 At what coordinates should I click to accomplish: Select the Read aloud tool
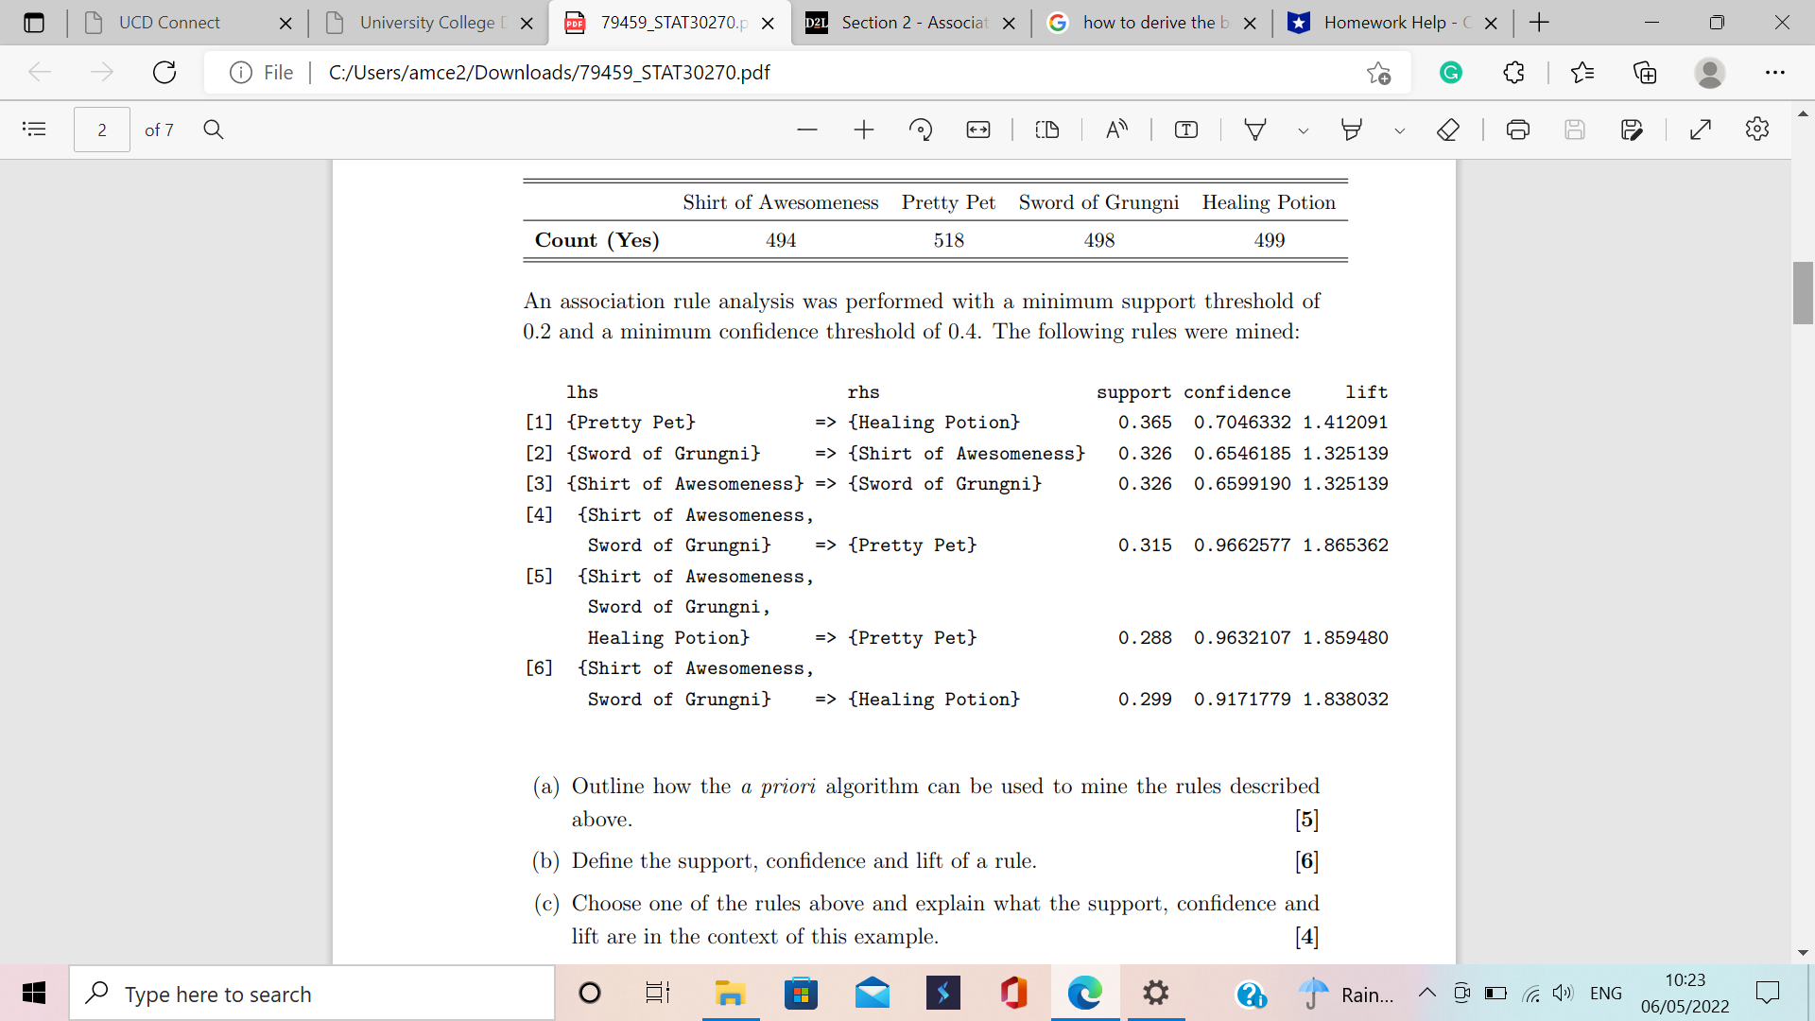[1115, 130]
